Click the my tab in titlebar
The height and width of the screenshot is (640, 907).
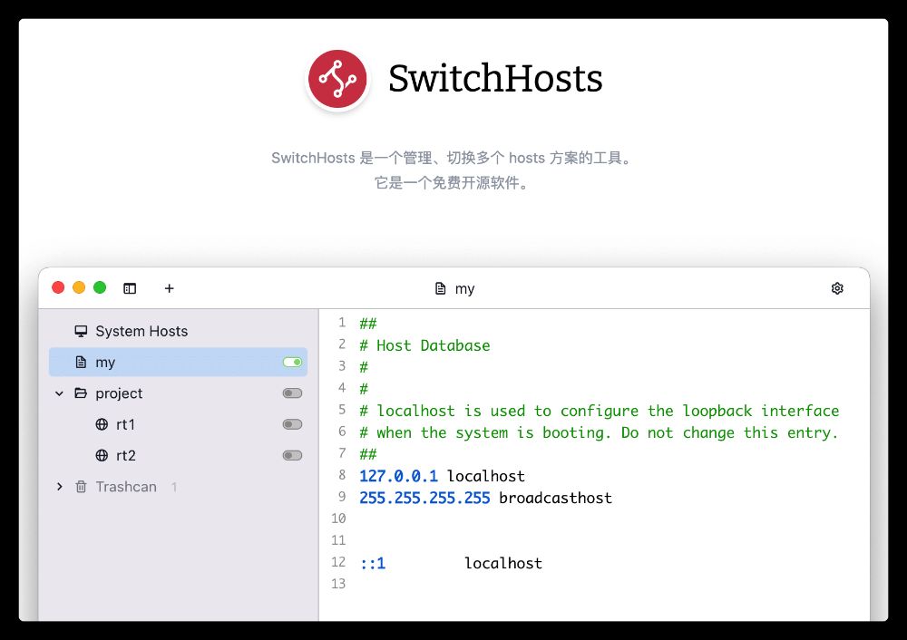tap(455, 288)
